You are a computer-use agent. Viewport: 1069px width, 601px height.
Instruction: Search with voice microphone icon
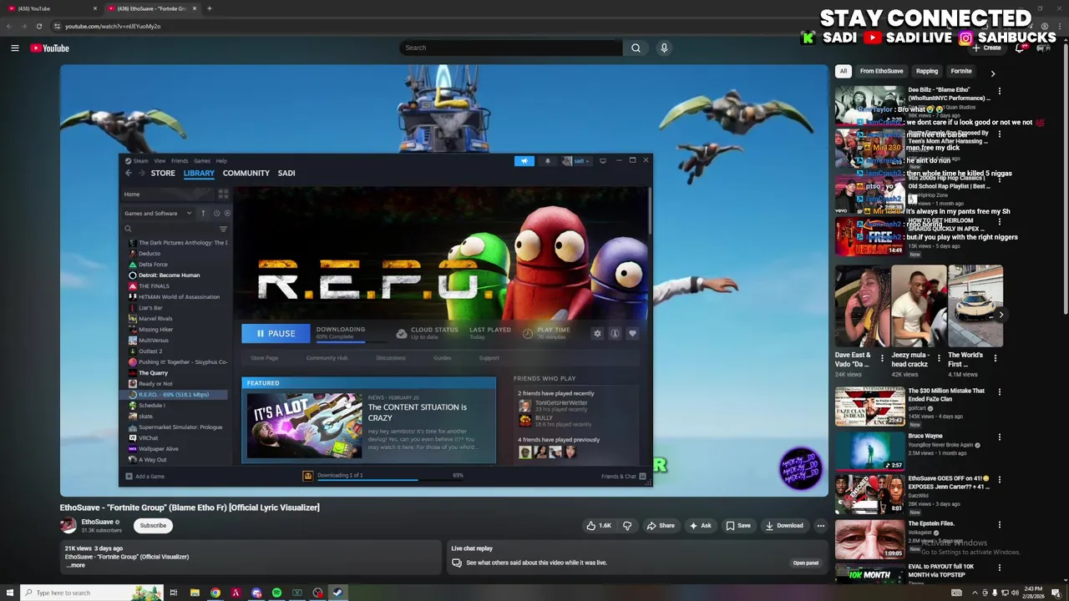664,48
